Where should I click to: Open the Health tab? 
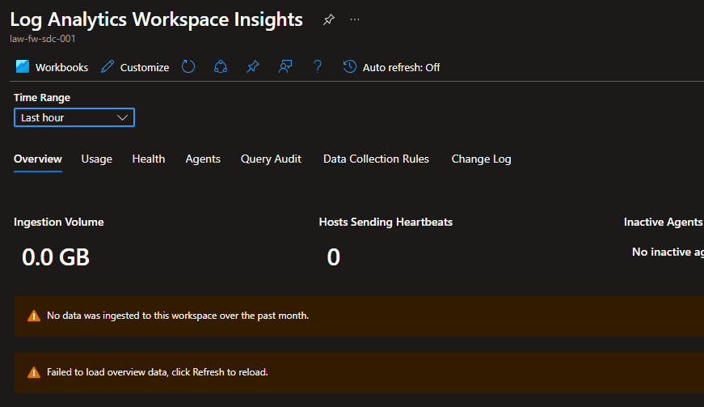[x=149, y=159]
